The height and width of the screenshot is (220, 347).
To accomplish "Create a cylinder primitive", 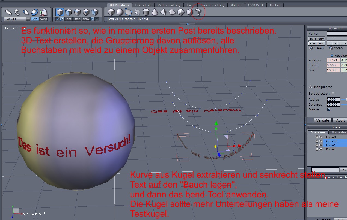I will [146, 12].
